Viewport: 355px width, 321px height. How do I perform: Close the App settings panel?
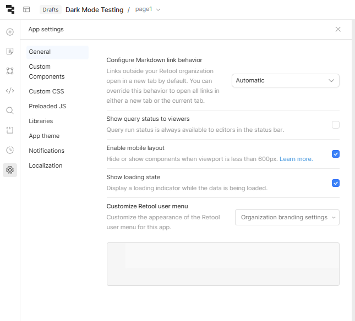338,29
